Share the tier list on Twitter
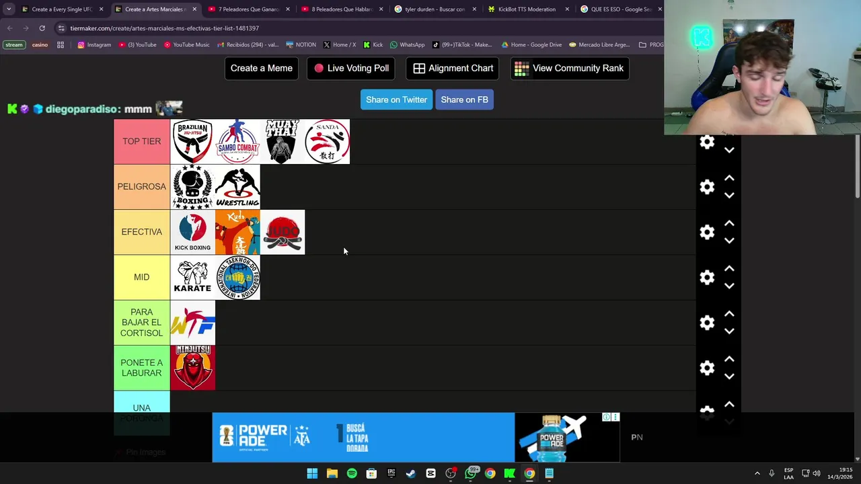Viewport: 861px width, 484px height. 396,99
